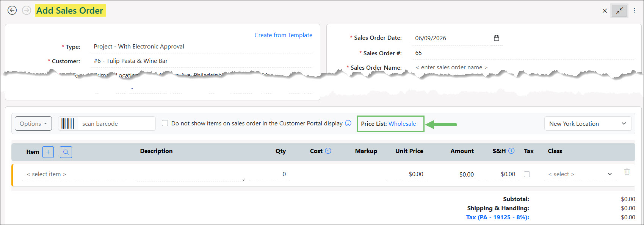
Task: Click the scan barcode input field
Action: pyautogui.click(x=116, y=123)
